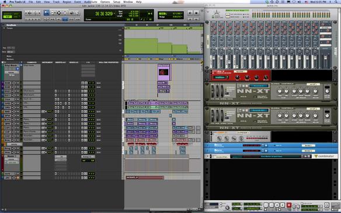341x213 pixels.
Task: Click the volume icon in the macOS menu bar
Action: click(299, 2)
